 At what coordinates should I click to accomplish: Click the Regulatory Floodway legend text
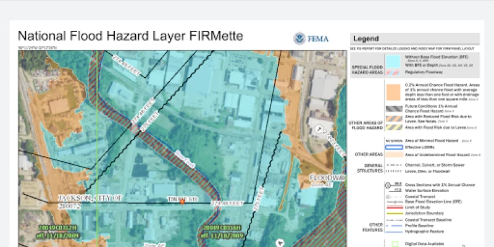[x=424, y=72]
